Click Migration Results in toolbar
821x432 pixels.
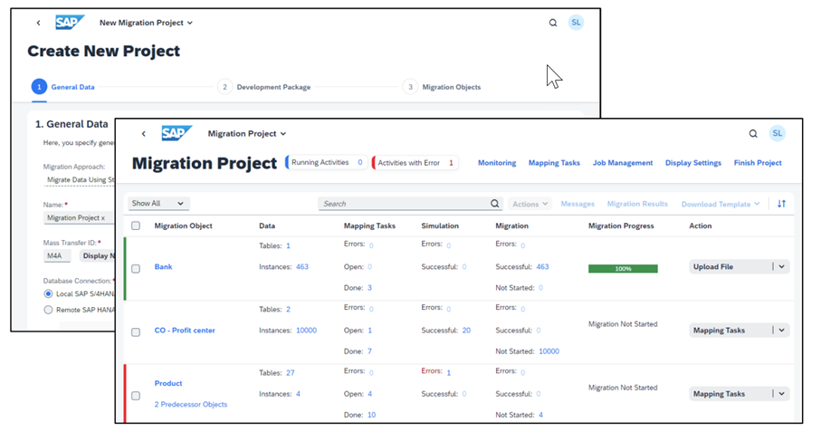[637, 204]
